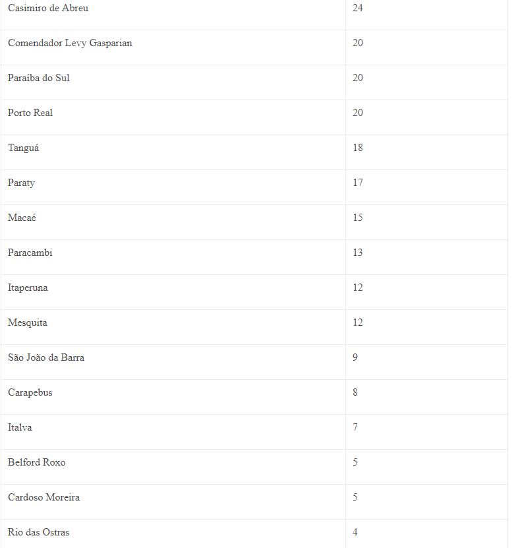Click the value 18 beside Tanguá

(x=358, y=148)
